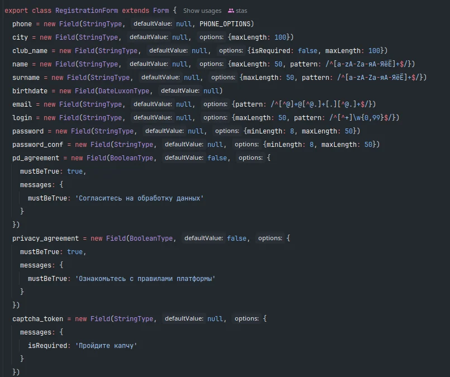Screen dimensions: 450x377
Task: Click the export keyword
Action: [x=16, y=11]
